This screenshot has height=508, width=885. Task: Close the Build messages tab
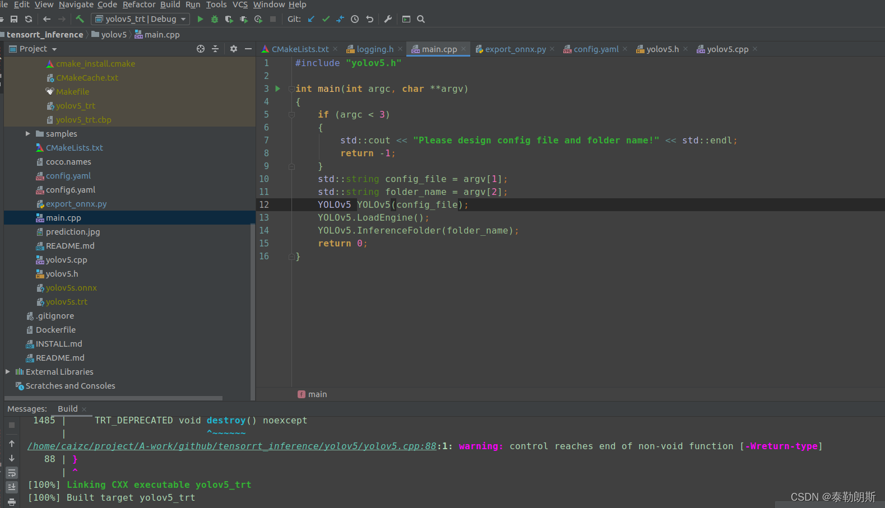(84, 409)
